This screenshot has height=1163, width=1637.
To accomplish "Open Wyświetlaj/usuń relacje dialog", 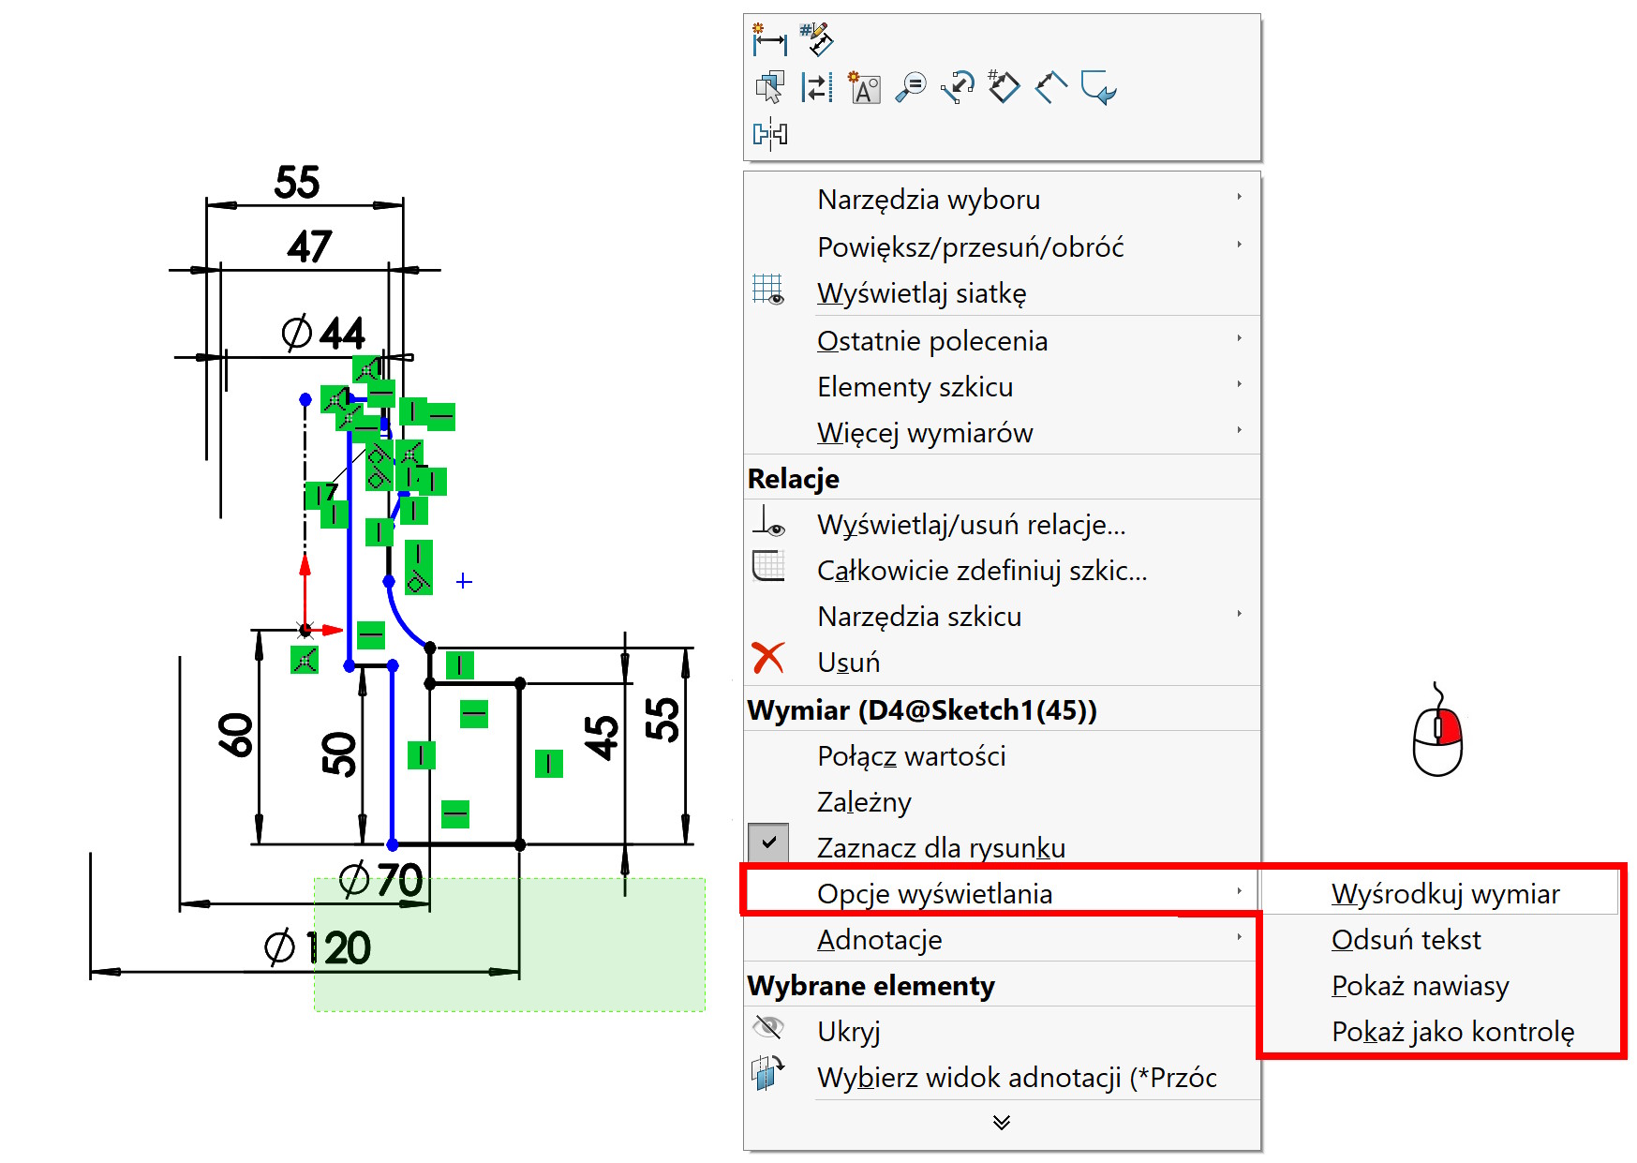I will 971,525.
